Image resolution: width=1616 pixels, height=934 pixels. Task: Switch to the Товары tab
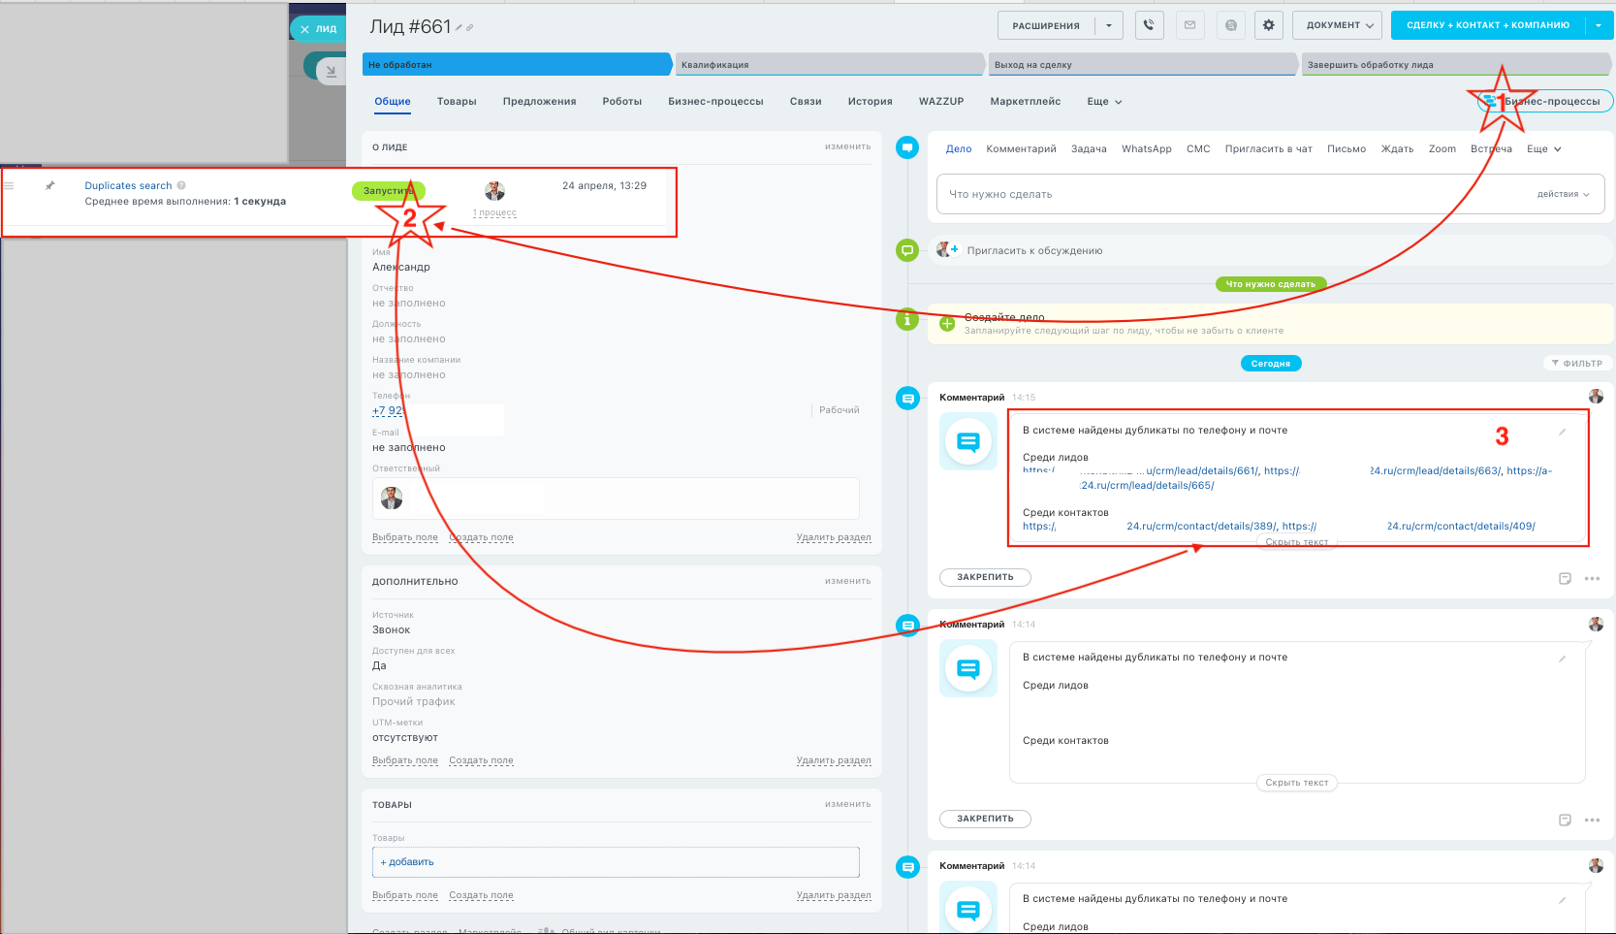click(457, 102)
